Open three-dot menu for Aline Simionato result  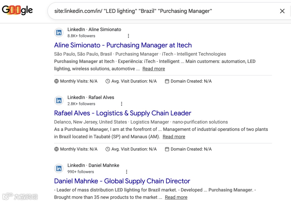(129, 36)
